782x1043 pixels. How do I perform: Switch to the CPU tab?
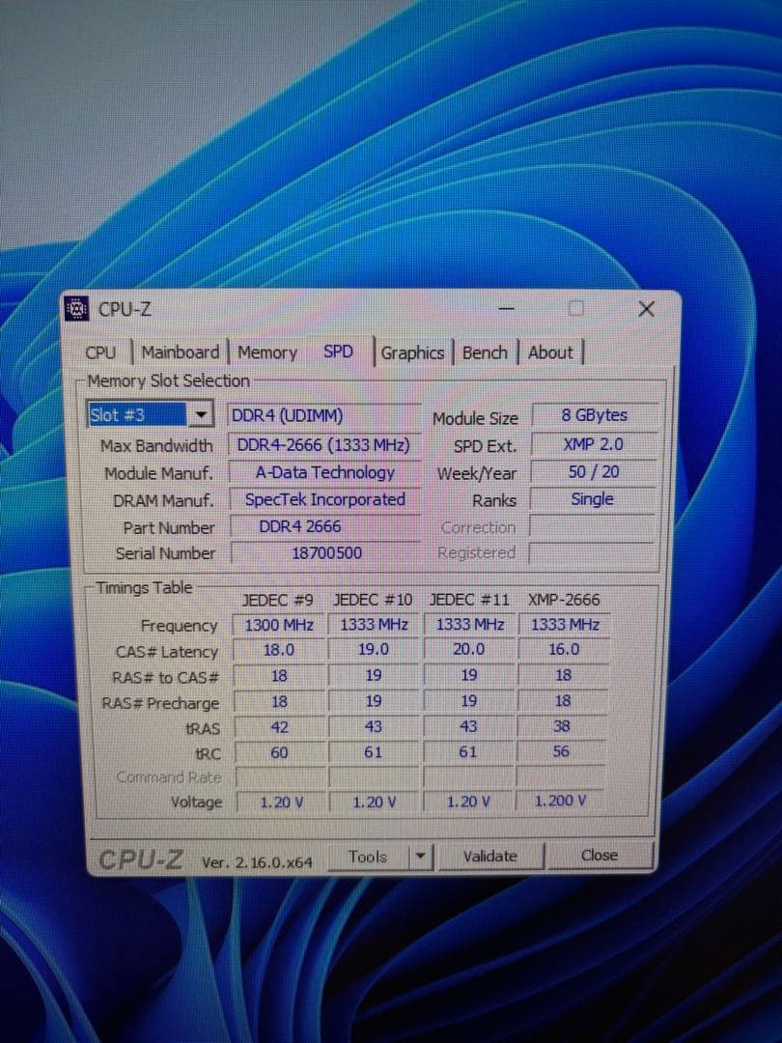coord(100,352)
